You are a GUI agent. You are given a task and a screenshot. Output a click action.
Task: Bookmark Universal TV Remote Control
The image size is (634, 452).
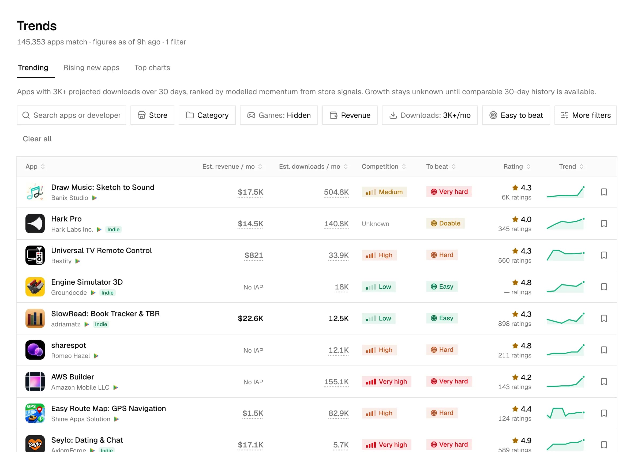click(x=604, y=255)
